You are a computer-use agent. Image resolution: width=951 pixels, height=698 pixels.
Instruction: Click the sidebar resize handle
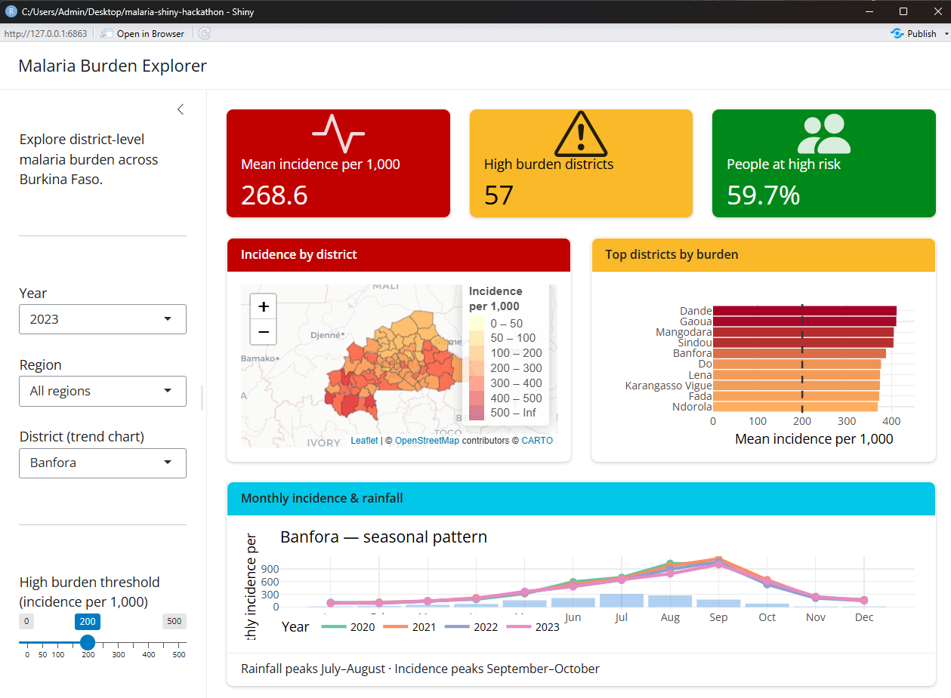pos(202,397)
